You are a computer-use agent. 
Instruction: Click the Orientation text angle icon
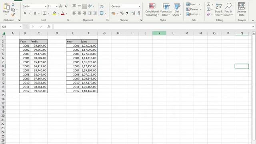tap(90, 6)
